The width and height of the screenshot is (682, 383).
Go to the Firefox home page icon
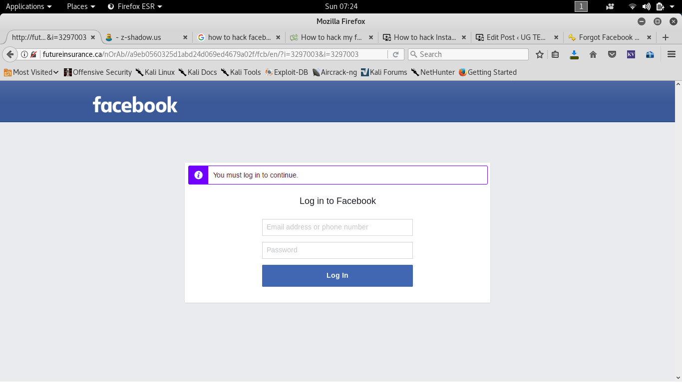[x=593, y=54]
